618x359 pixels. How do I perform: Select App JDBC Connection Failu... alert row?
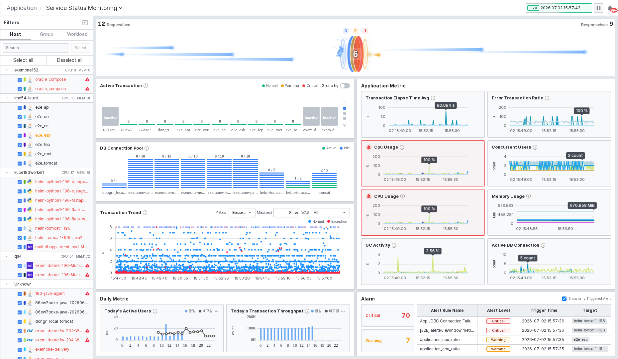click(514, 321)
